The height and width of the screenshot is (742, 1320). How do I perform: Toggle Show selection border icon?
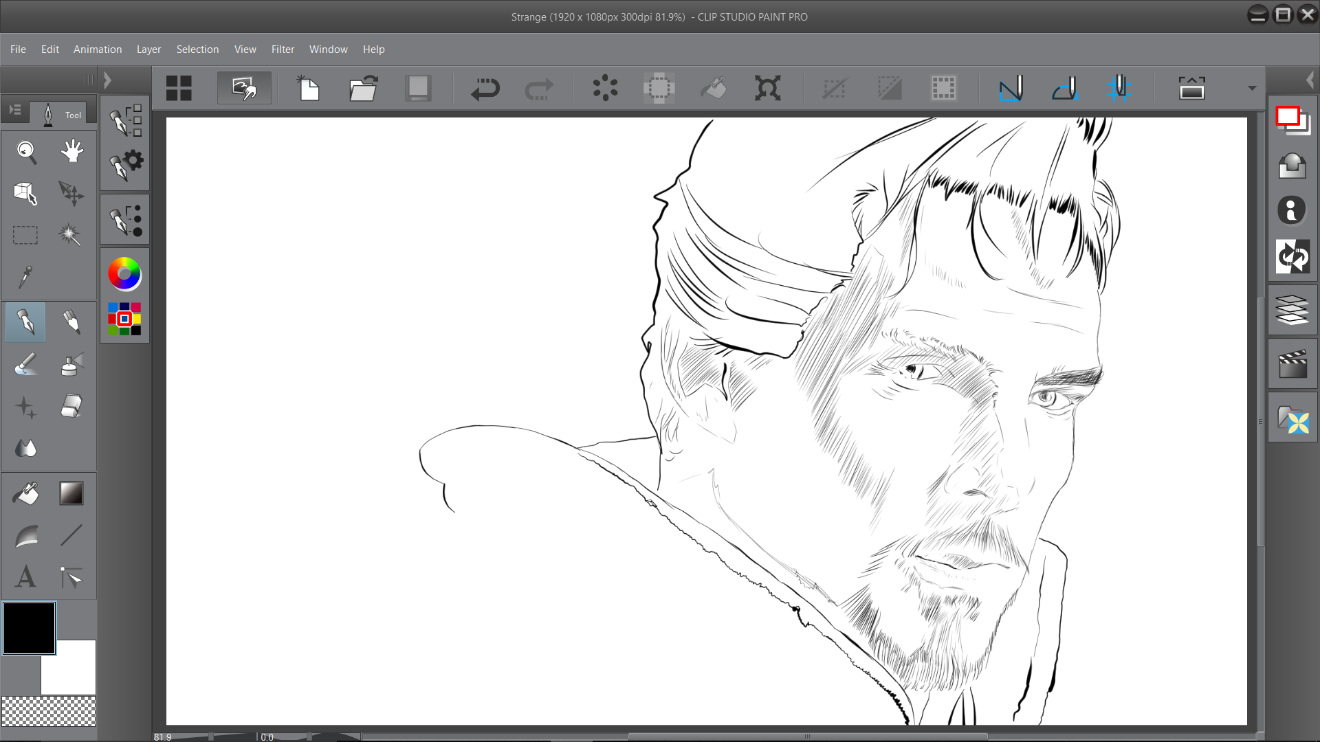click(x=943, y=88)
